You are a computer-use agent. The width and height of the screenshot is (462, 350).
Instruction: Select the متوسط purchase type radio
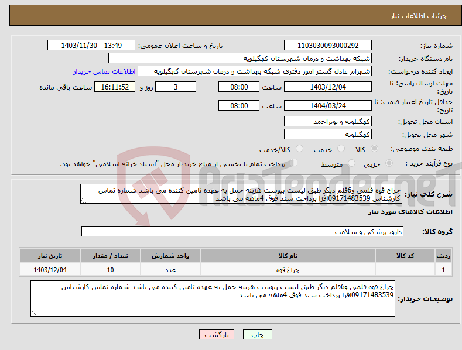tap(351, 163)
